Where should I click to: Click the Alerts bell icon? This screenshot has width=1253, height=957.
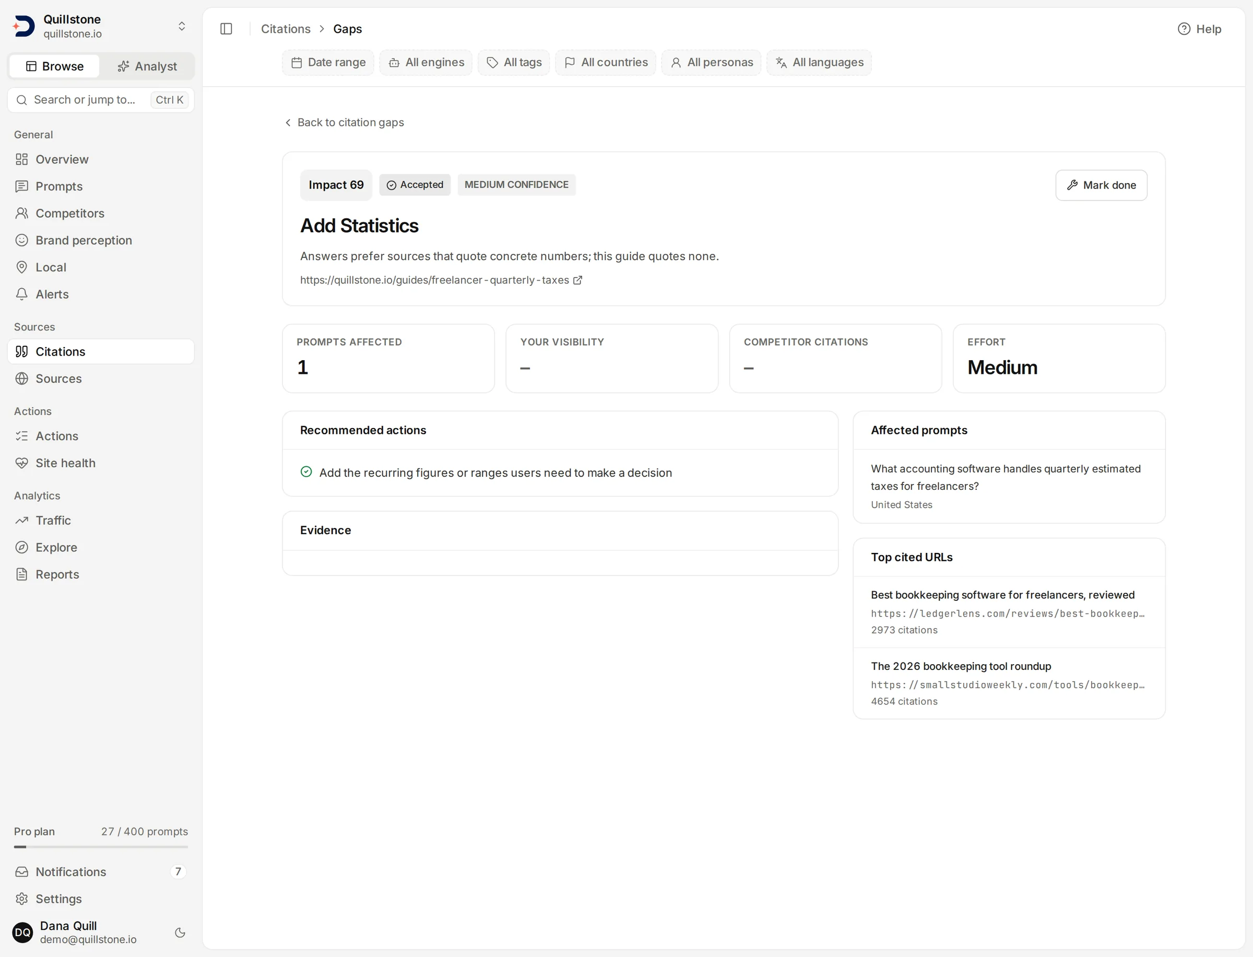(21, 294)
